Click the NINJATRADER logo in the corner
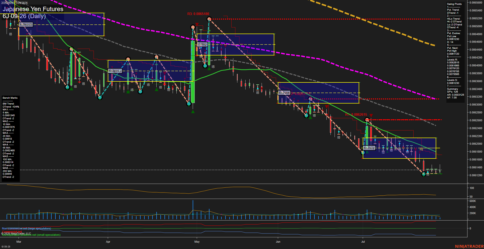 [469, 246]
